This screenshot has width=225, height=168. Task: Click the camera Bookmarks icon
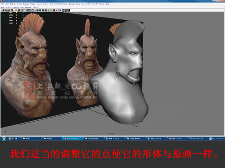pos(9,10)
